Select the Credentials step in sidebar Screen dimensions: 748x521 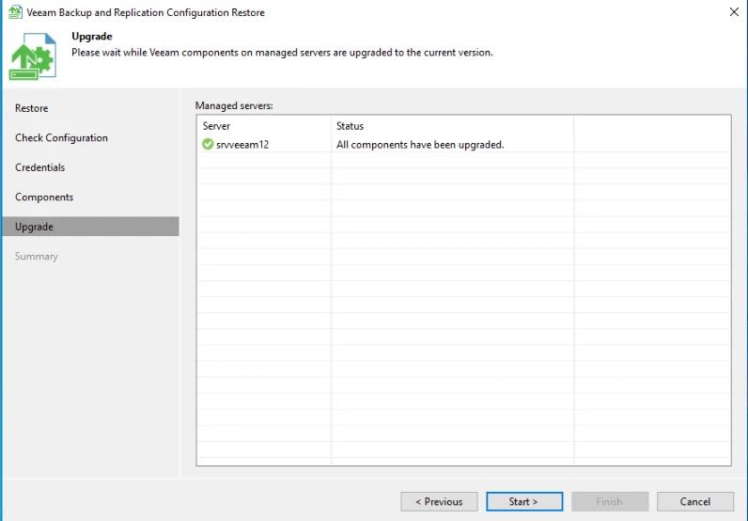[x=40, y=167]
